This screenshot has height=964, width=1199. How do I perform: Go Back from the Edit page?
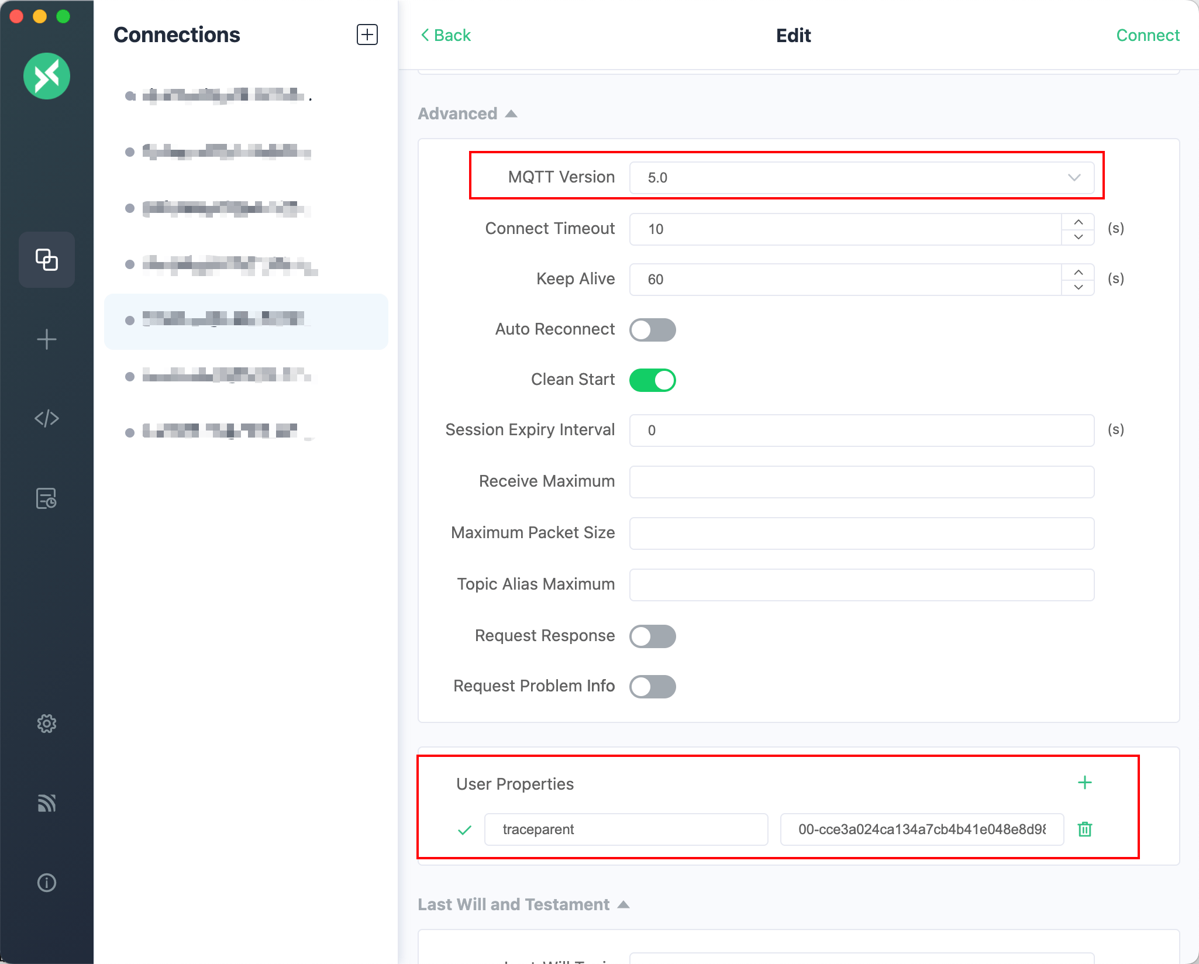446,35
